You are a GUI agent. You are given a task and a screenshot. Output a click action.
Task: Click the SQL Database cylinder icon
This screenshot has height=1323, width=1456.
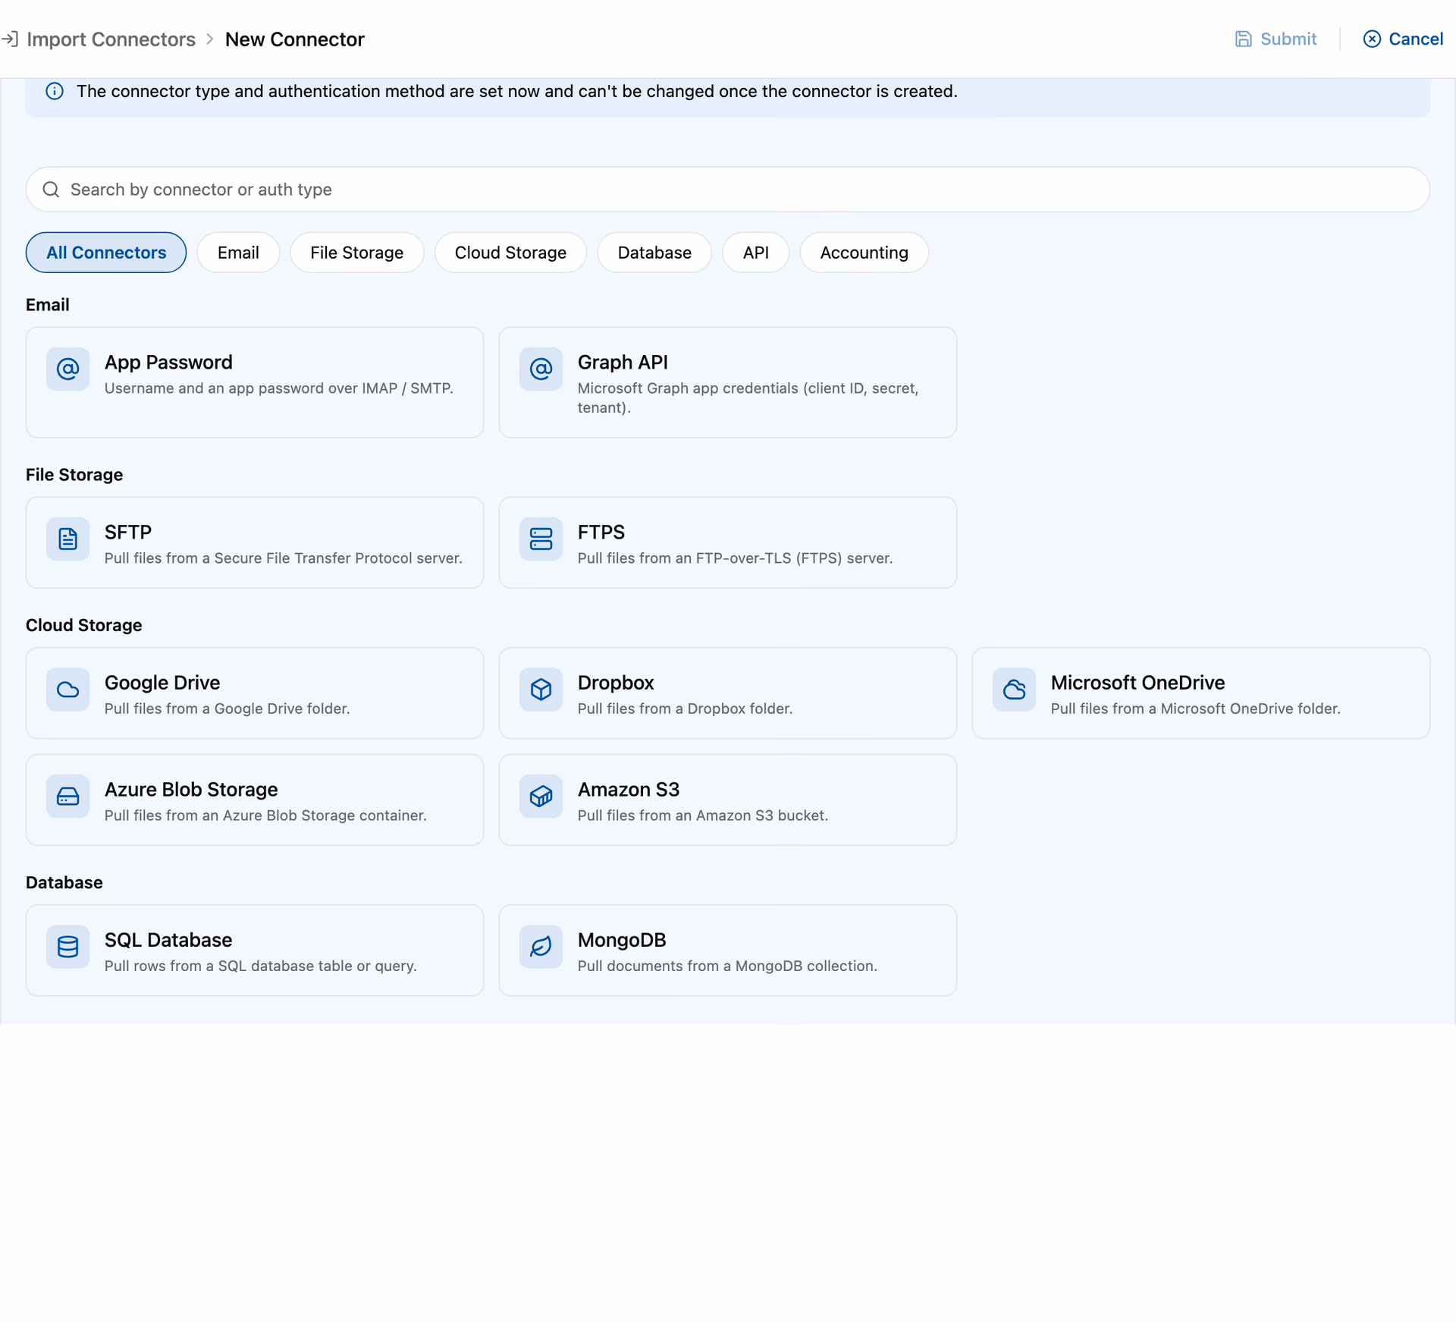(67, 947)
